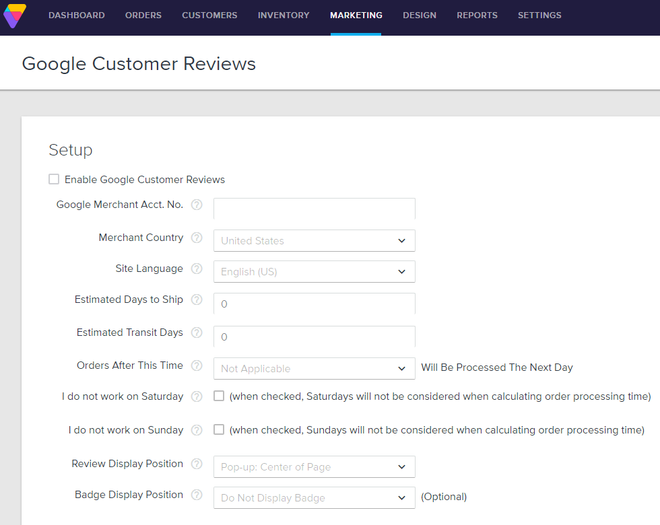Screen dimensions: 660x525
Task: Open the Orders menu
Action: (x=143, y=15)
